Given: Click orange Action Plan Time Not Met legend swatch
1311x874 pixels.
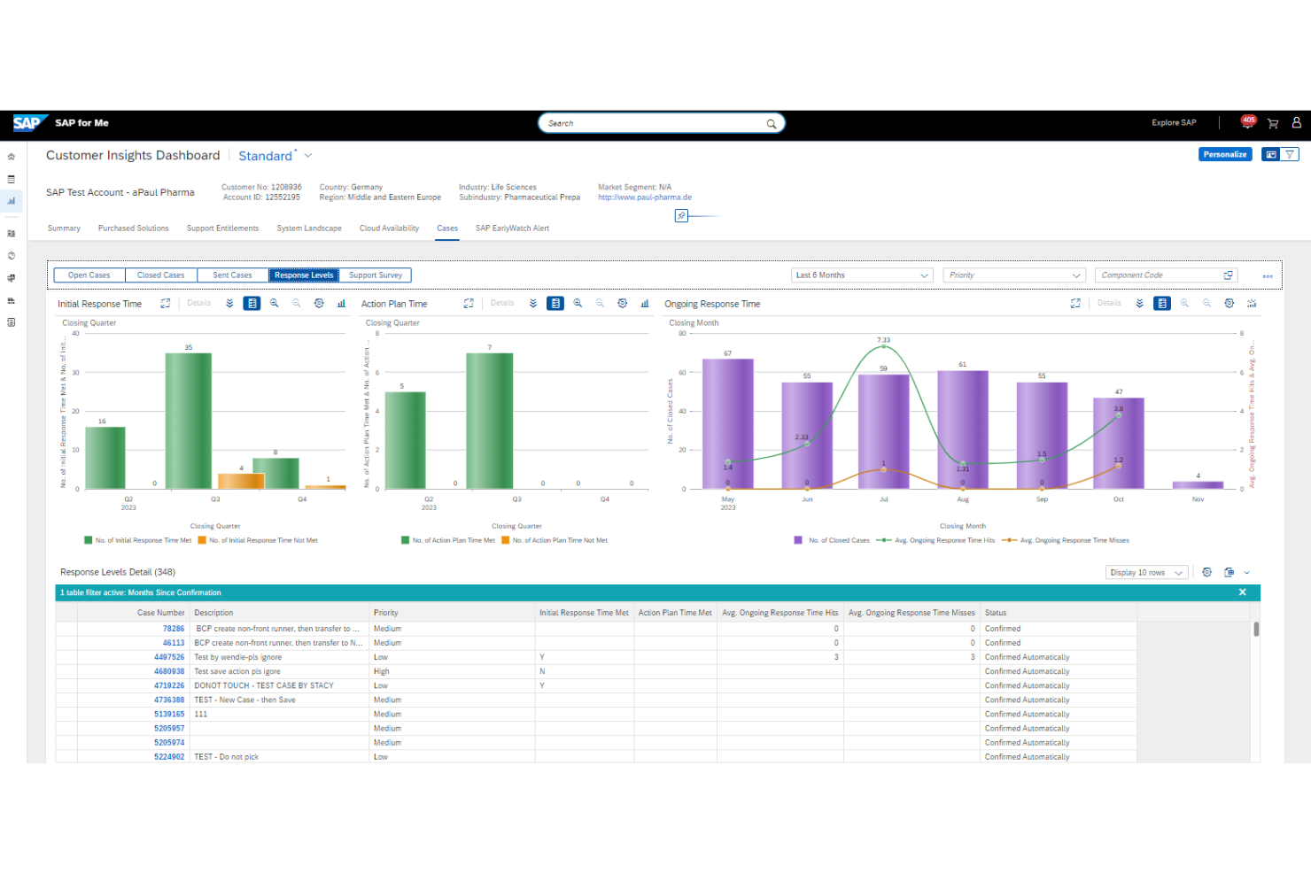Looking at the screenshot, I should [506, 540].
